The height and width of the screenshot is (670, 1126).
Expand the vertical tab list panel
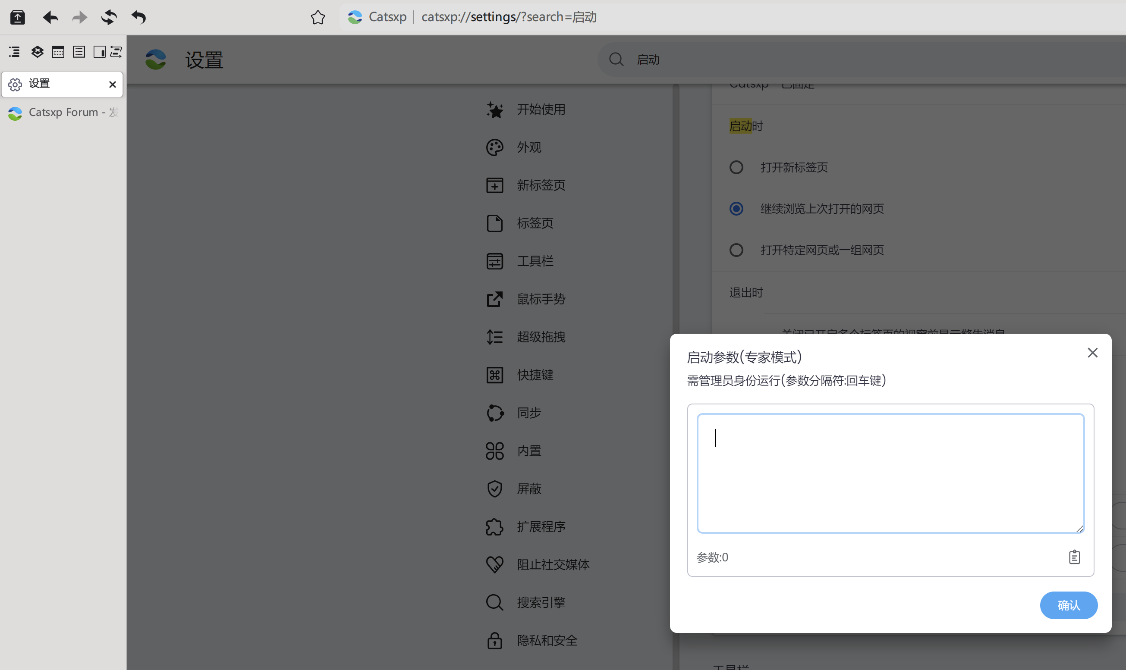pos(14,51)
